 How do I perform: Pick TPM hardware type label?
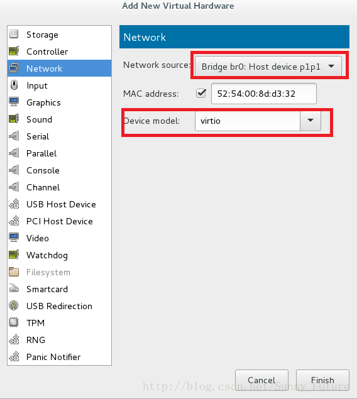36,323
